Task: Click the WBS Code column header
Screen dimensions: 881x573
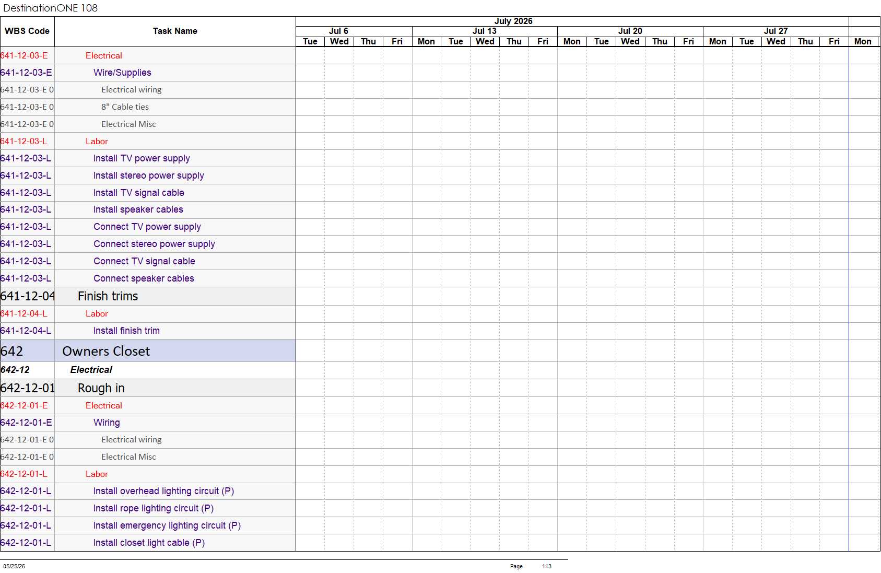Action: pos(27,31)
